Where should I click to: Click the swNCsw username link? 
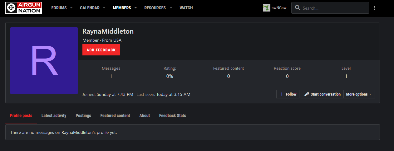[x=279, y=8]
